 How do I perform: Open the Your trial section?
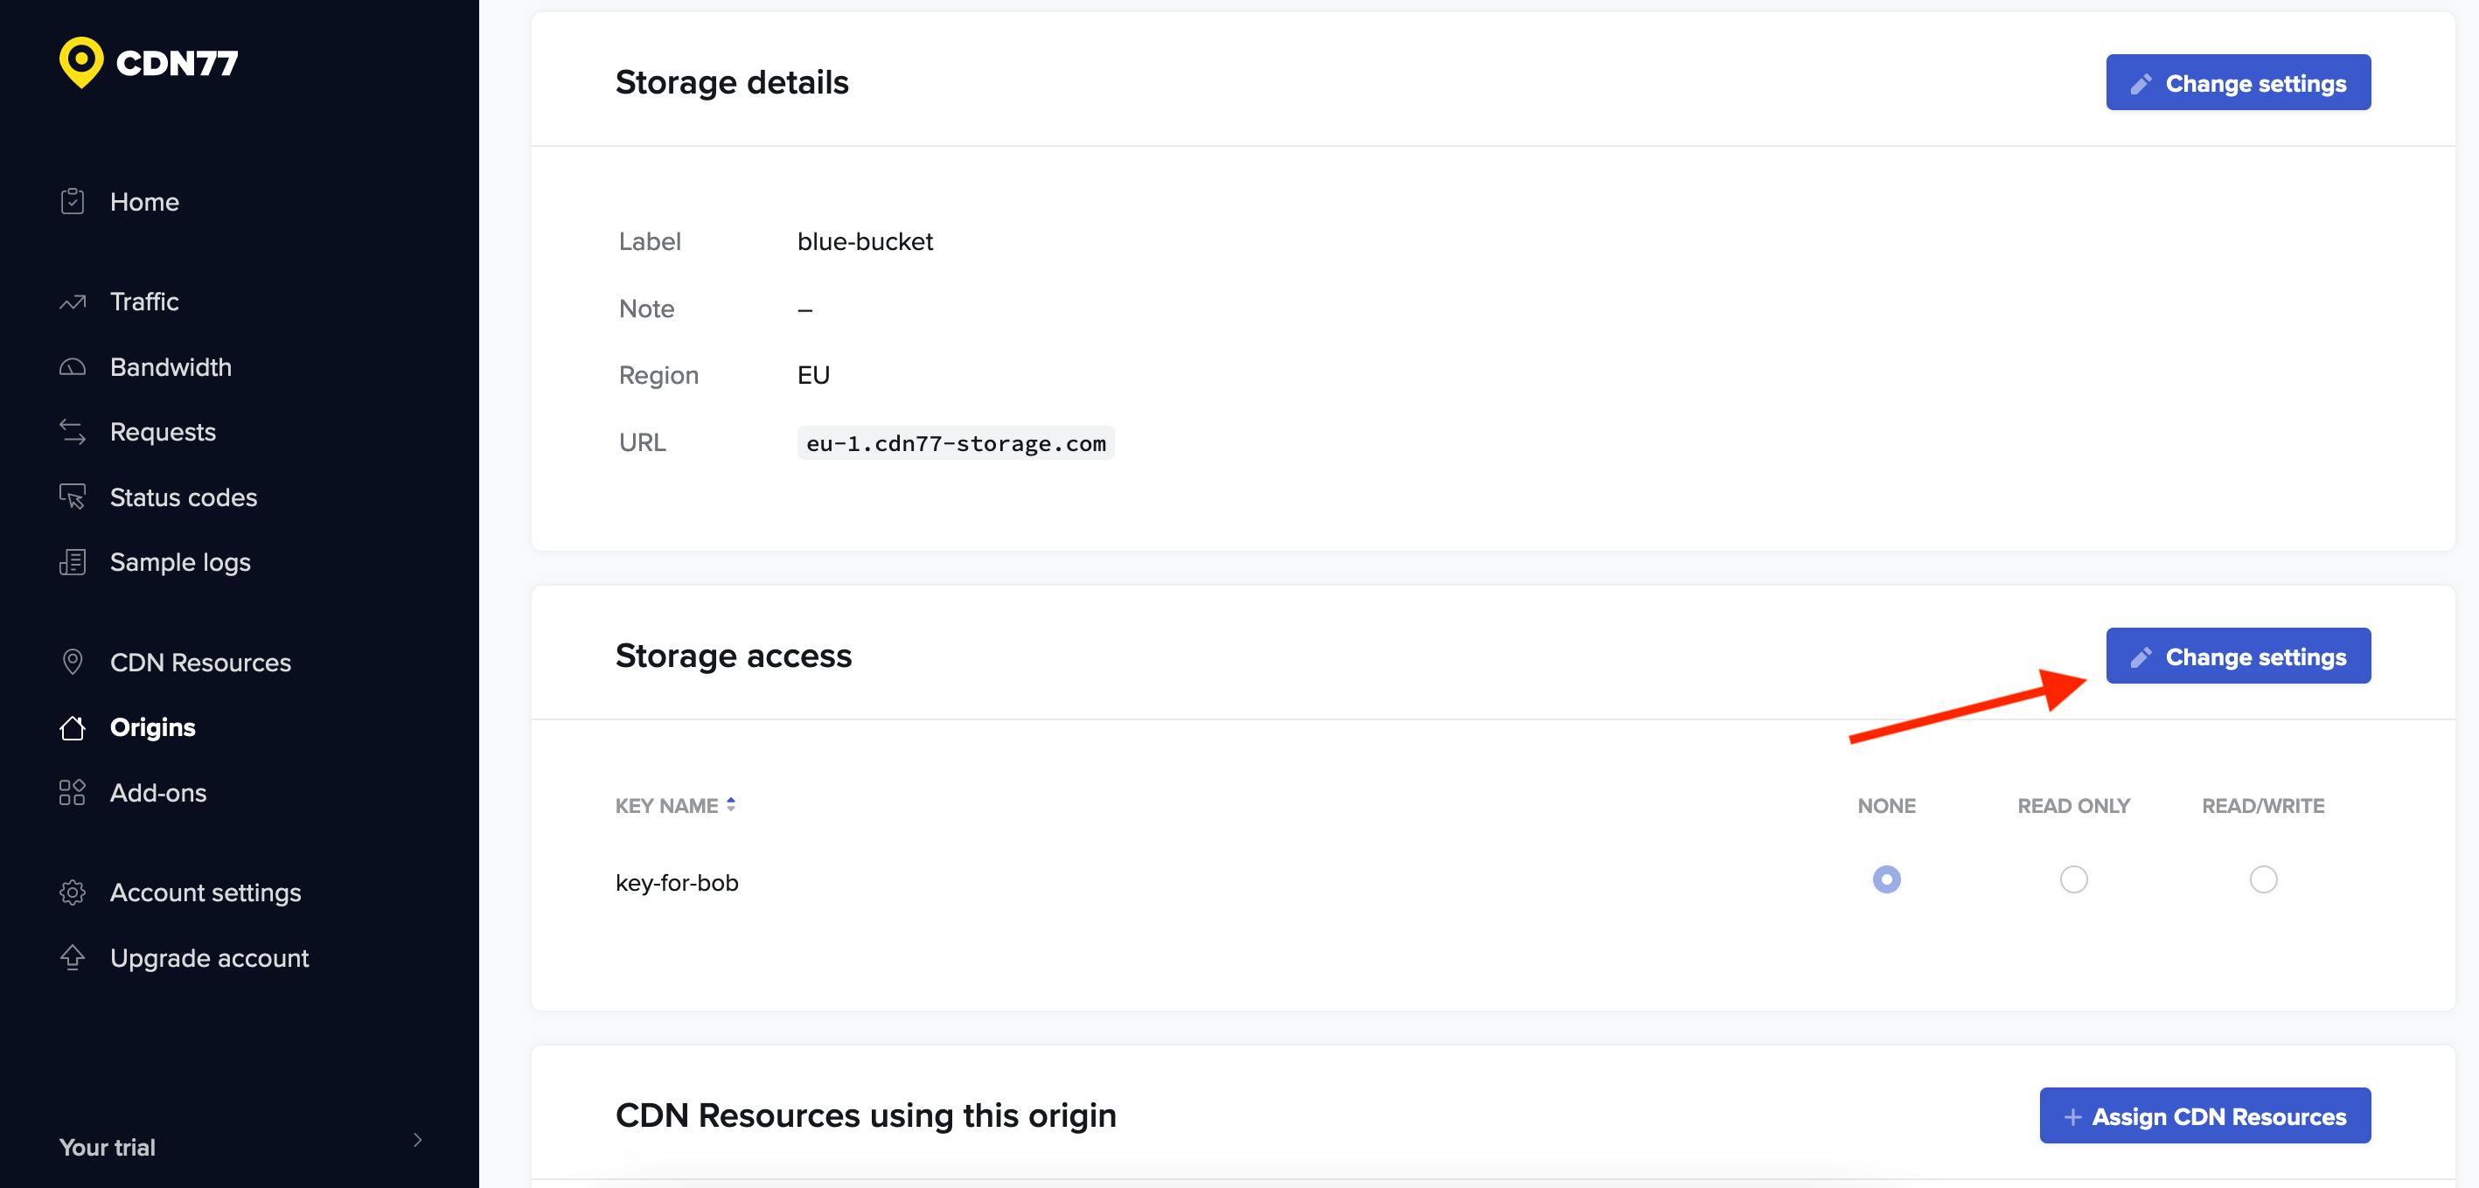coord(108,1147)
